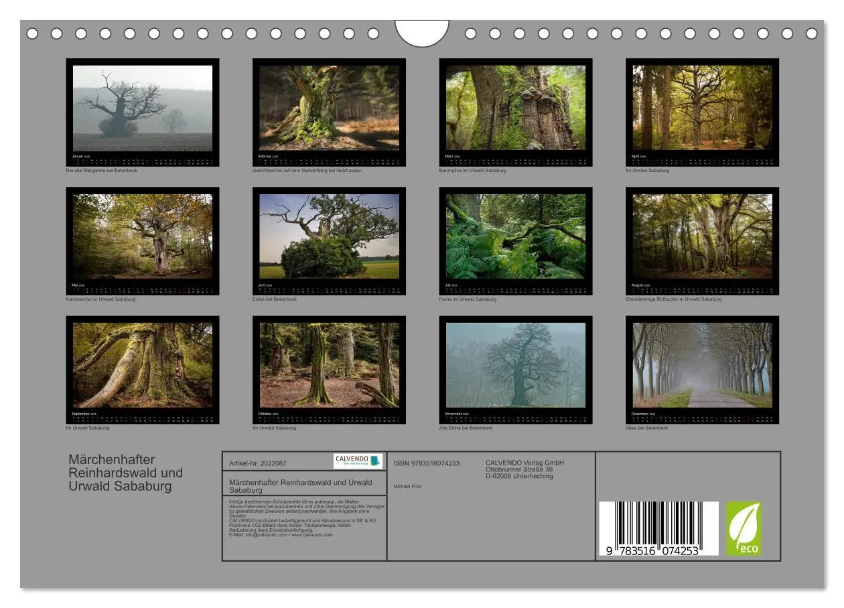Open the October forest floor photo

click(x=329, y=365)
